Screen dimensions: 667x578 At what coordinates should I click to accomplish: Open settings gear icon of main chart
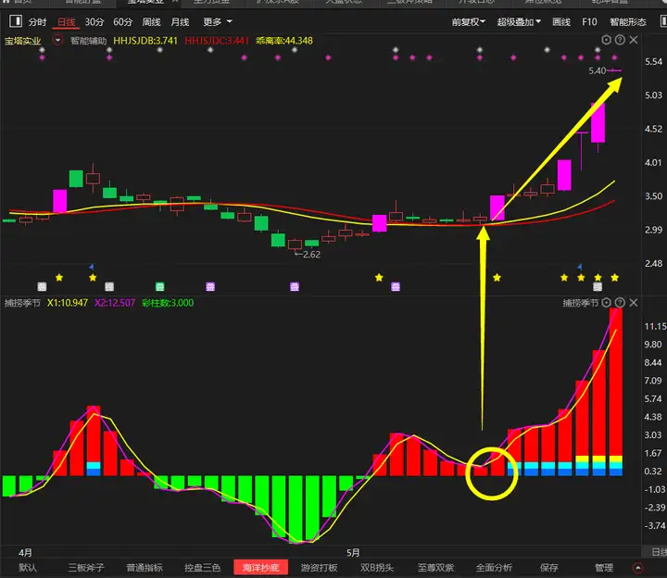(607, 40)
